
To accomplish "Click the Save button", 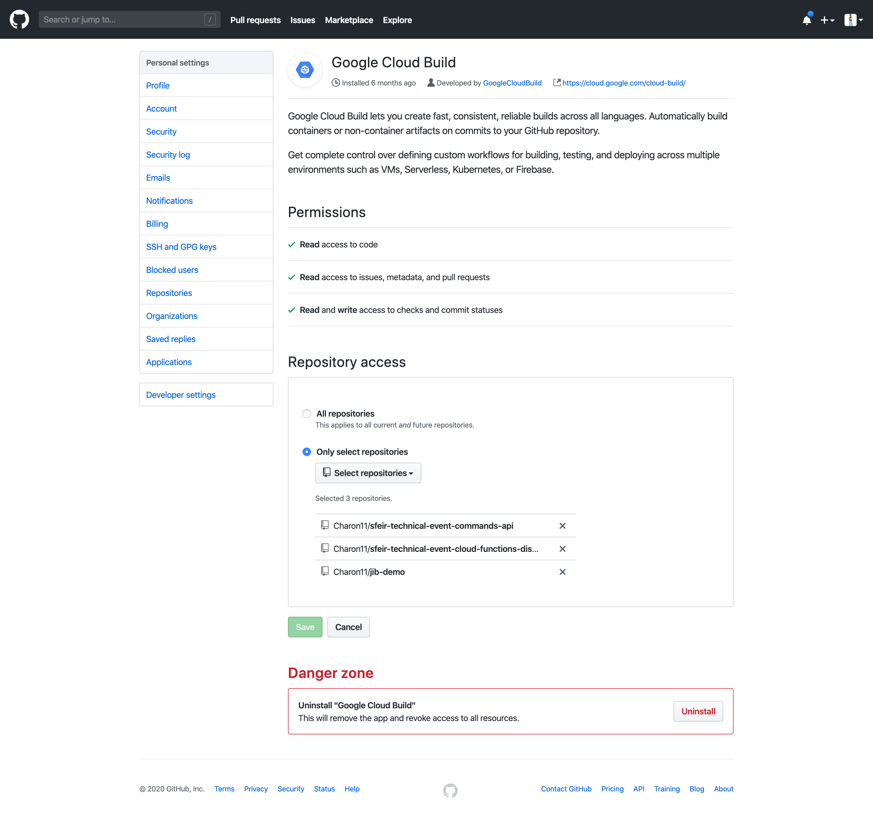I will pos(305,627).
